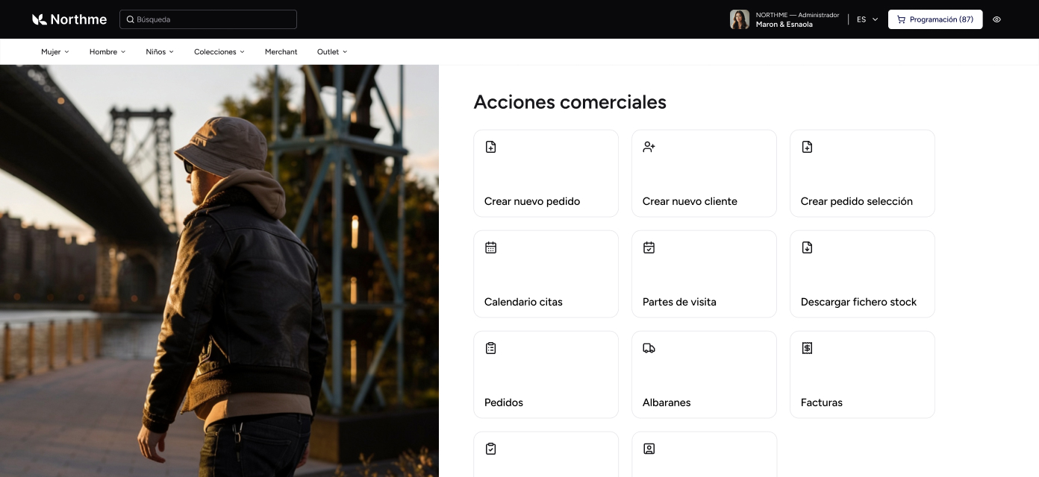Open the Facturas label
The height and width of the screenshot is (477, 1039).
(822, 402)
